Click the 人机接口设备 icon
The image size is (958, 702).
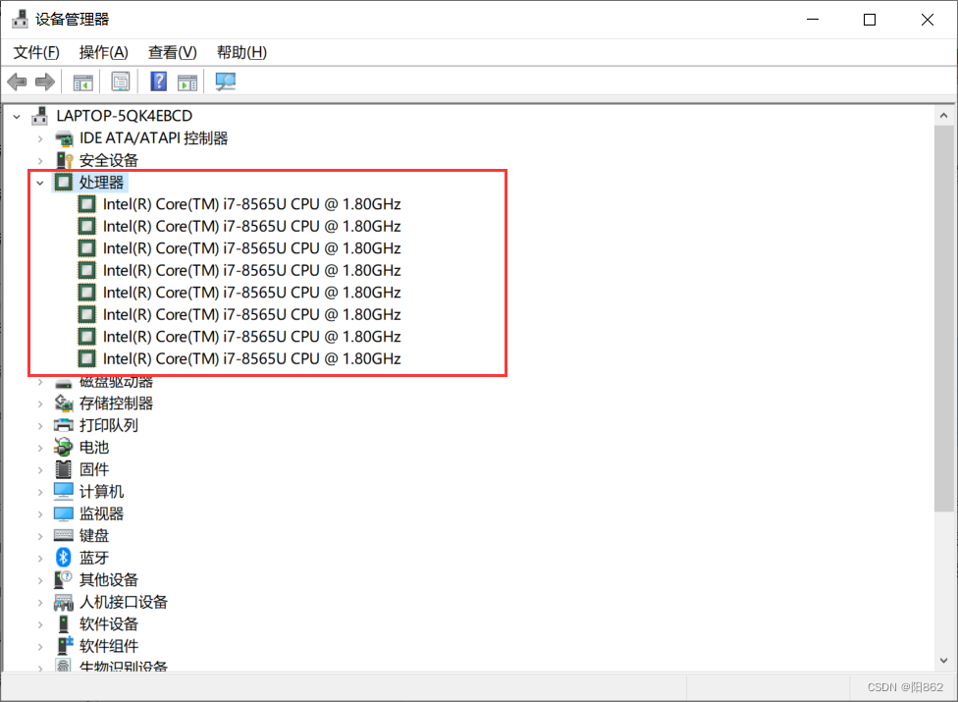click(64, 602)
